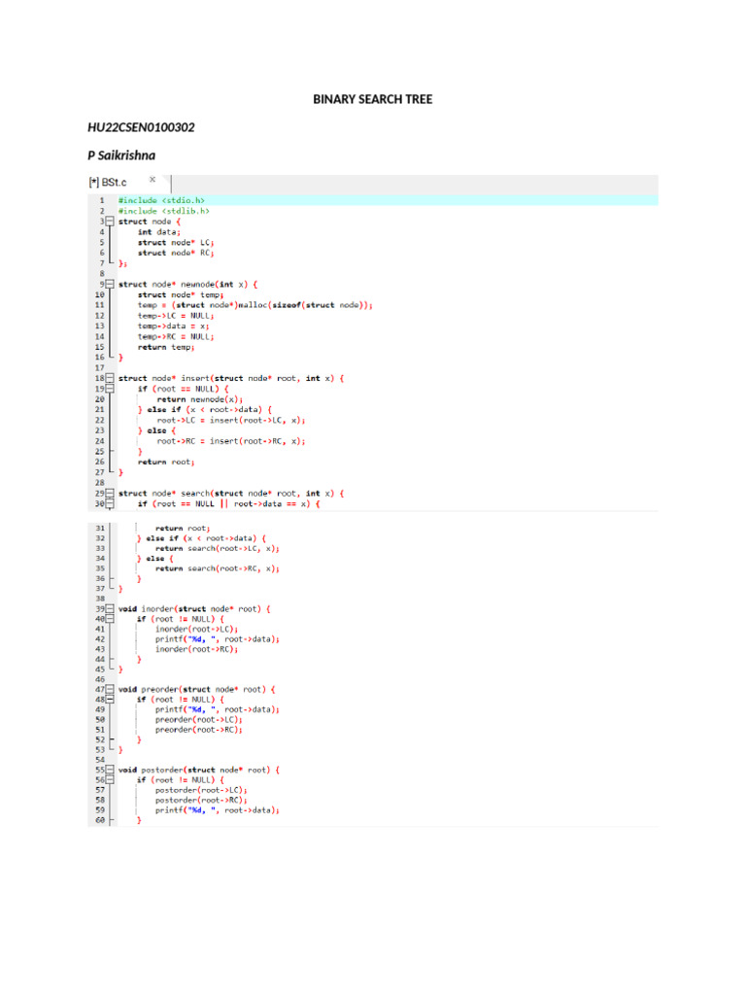Collapse the if block fold at line 40

(x=110, y=619)
